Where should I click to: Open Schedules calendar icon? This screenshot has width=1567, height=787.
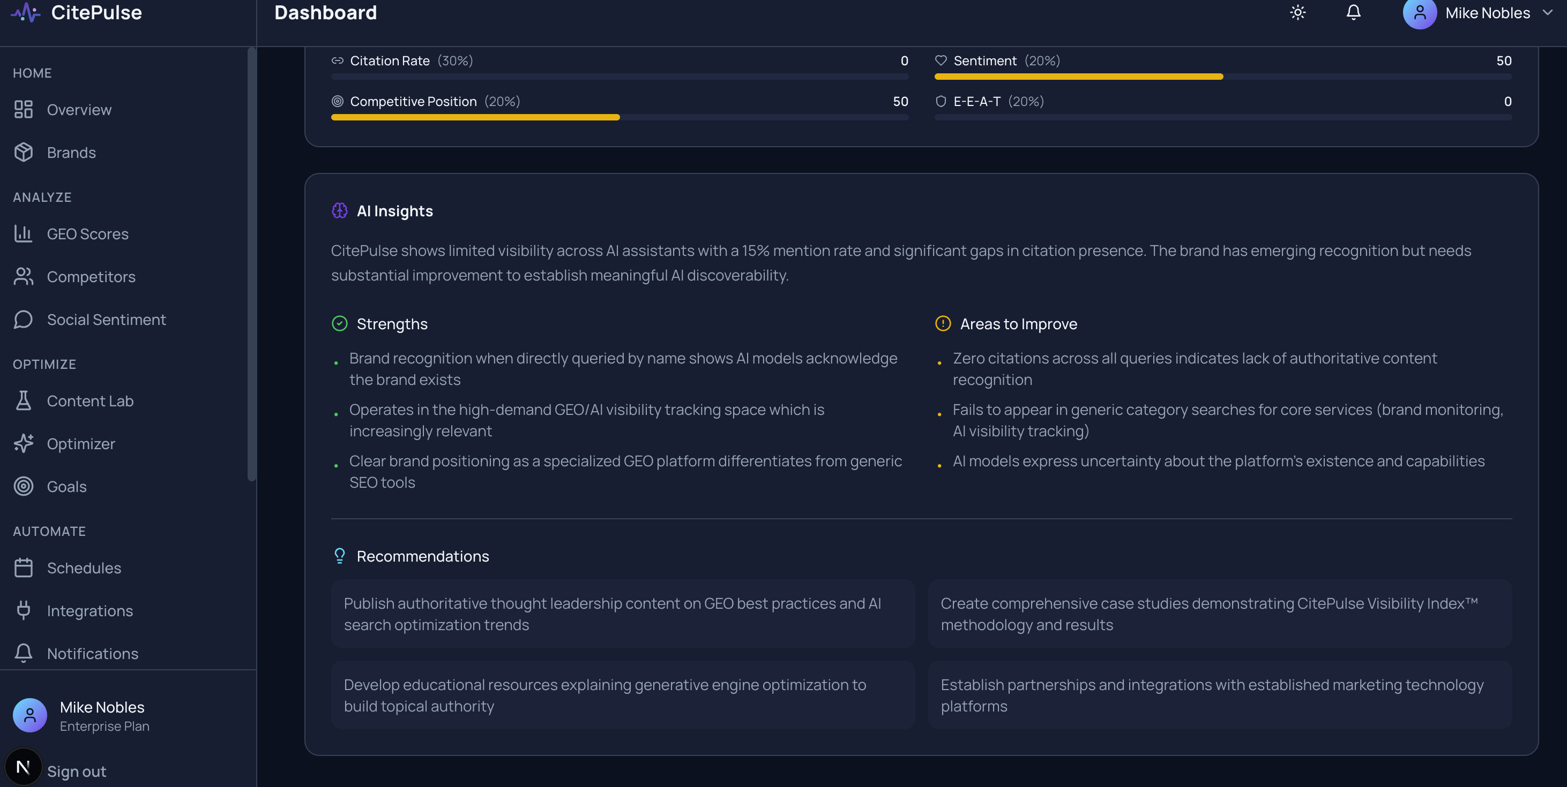tap(23, 568)
